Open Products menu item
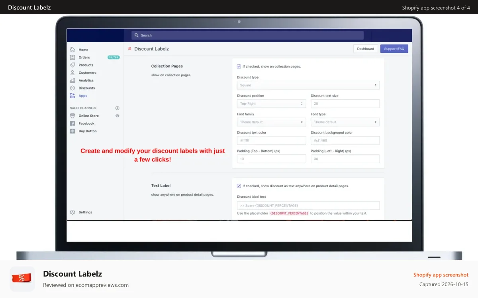 click(x=86, y=65)
